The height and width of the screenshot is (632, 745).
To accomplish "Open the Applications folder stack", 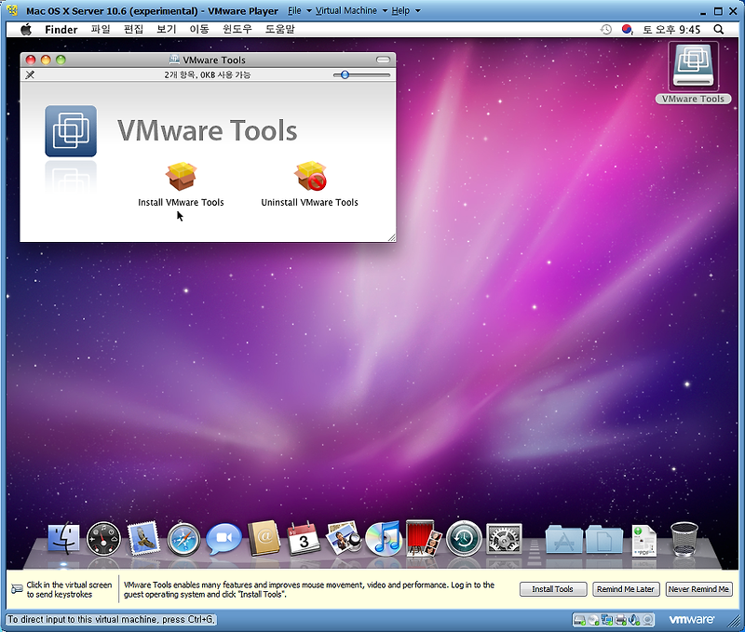I will point(564,539).
